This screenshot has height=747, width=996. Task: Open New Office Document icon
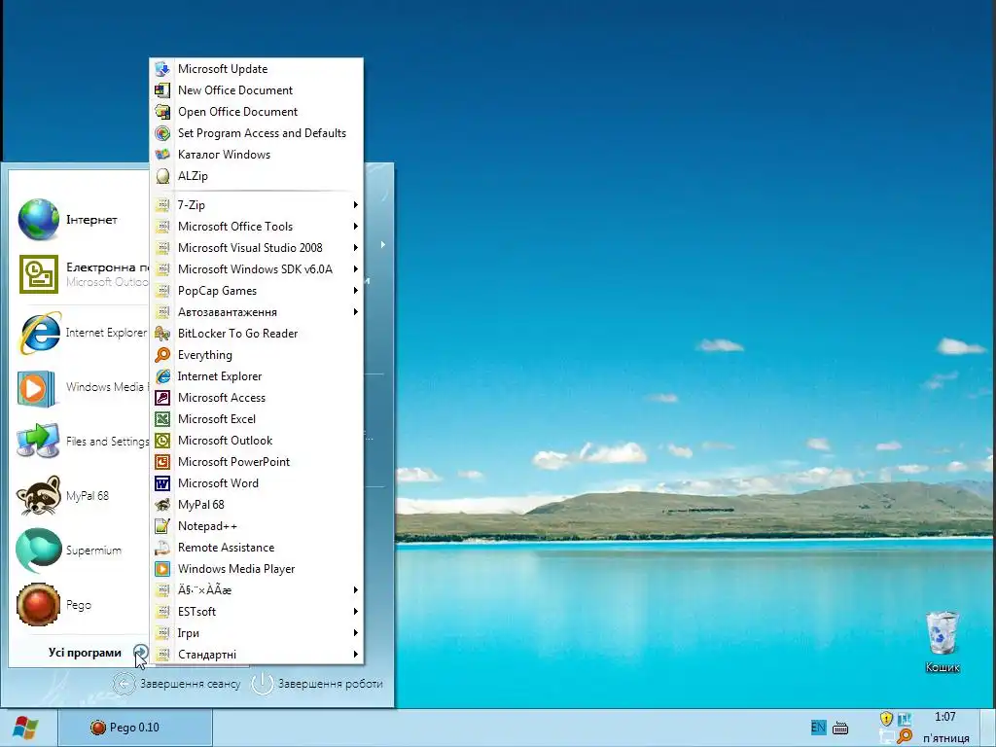click(x=162, y=90)
